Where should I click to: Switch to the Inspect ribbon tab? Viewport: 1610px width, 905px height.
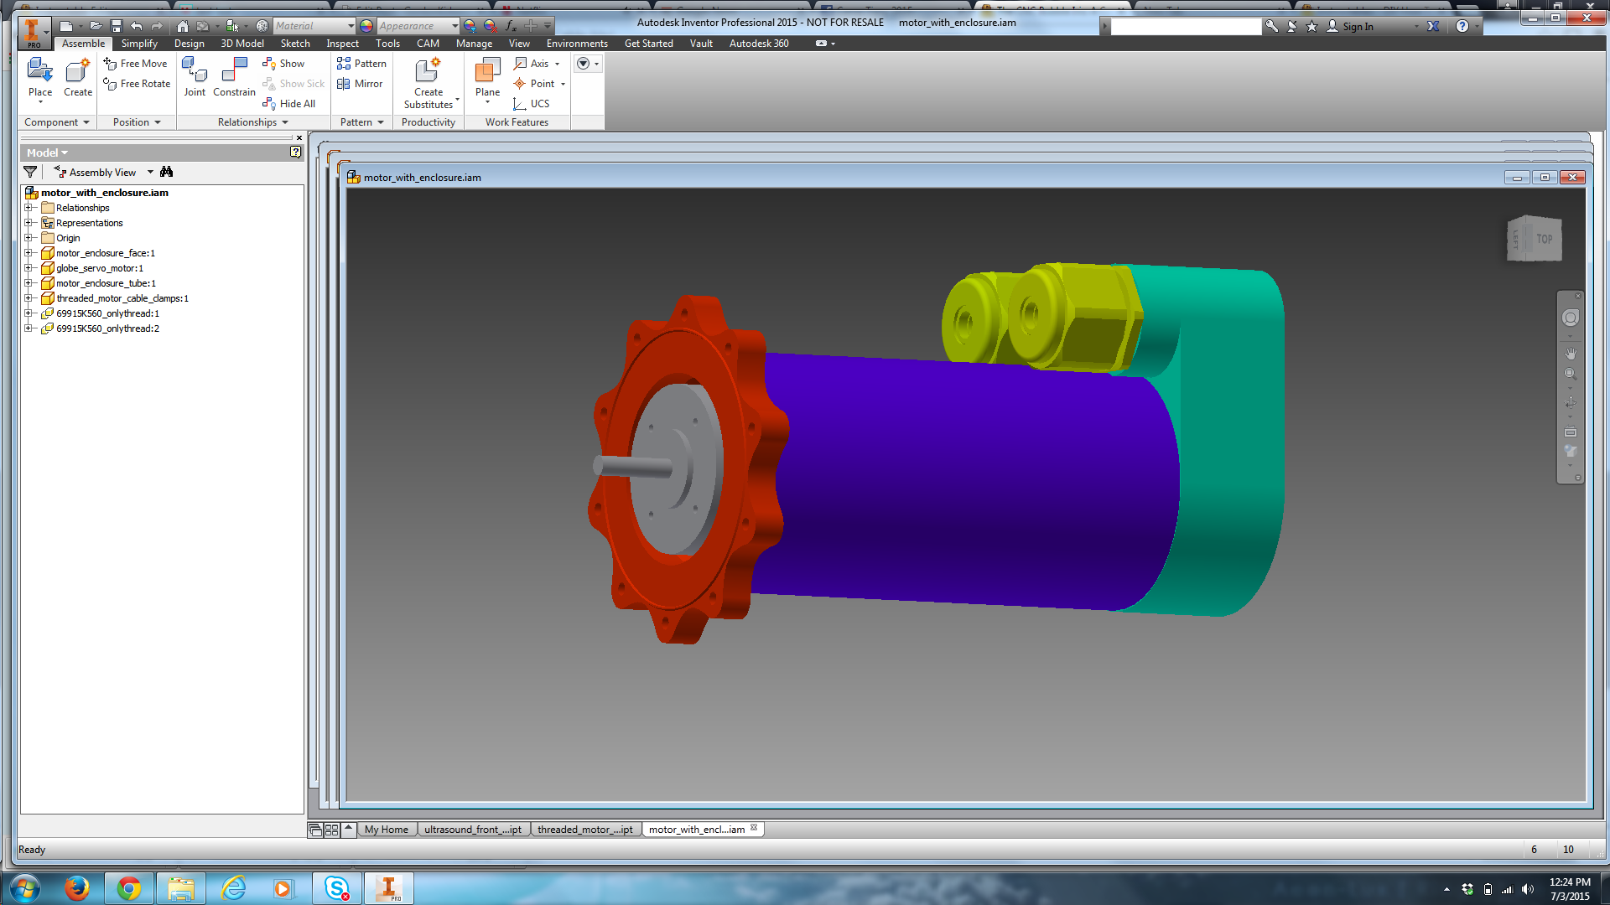coord(342,44)
